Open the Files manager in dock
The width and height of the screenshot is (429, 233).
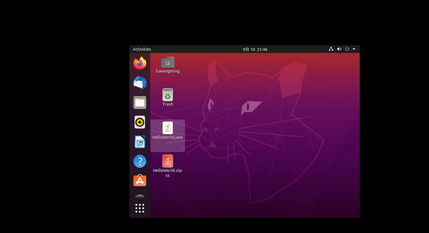(x=140, y=103)
